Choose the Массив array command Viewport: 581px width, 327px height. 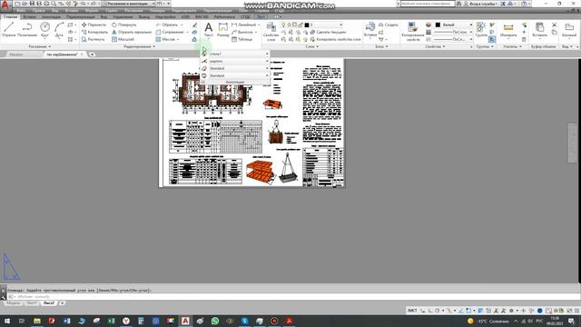165,39
